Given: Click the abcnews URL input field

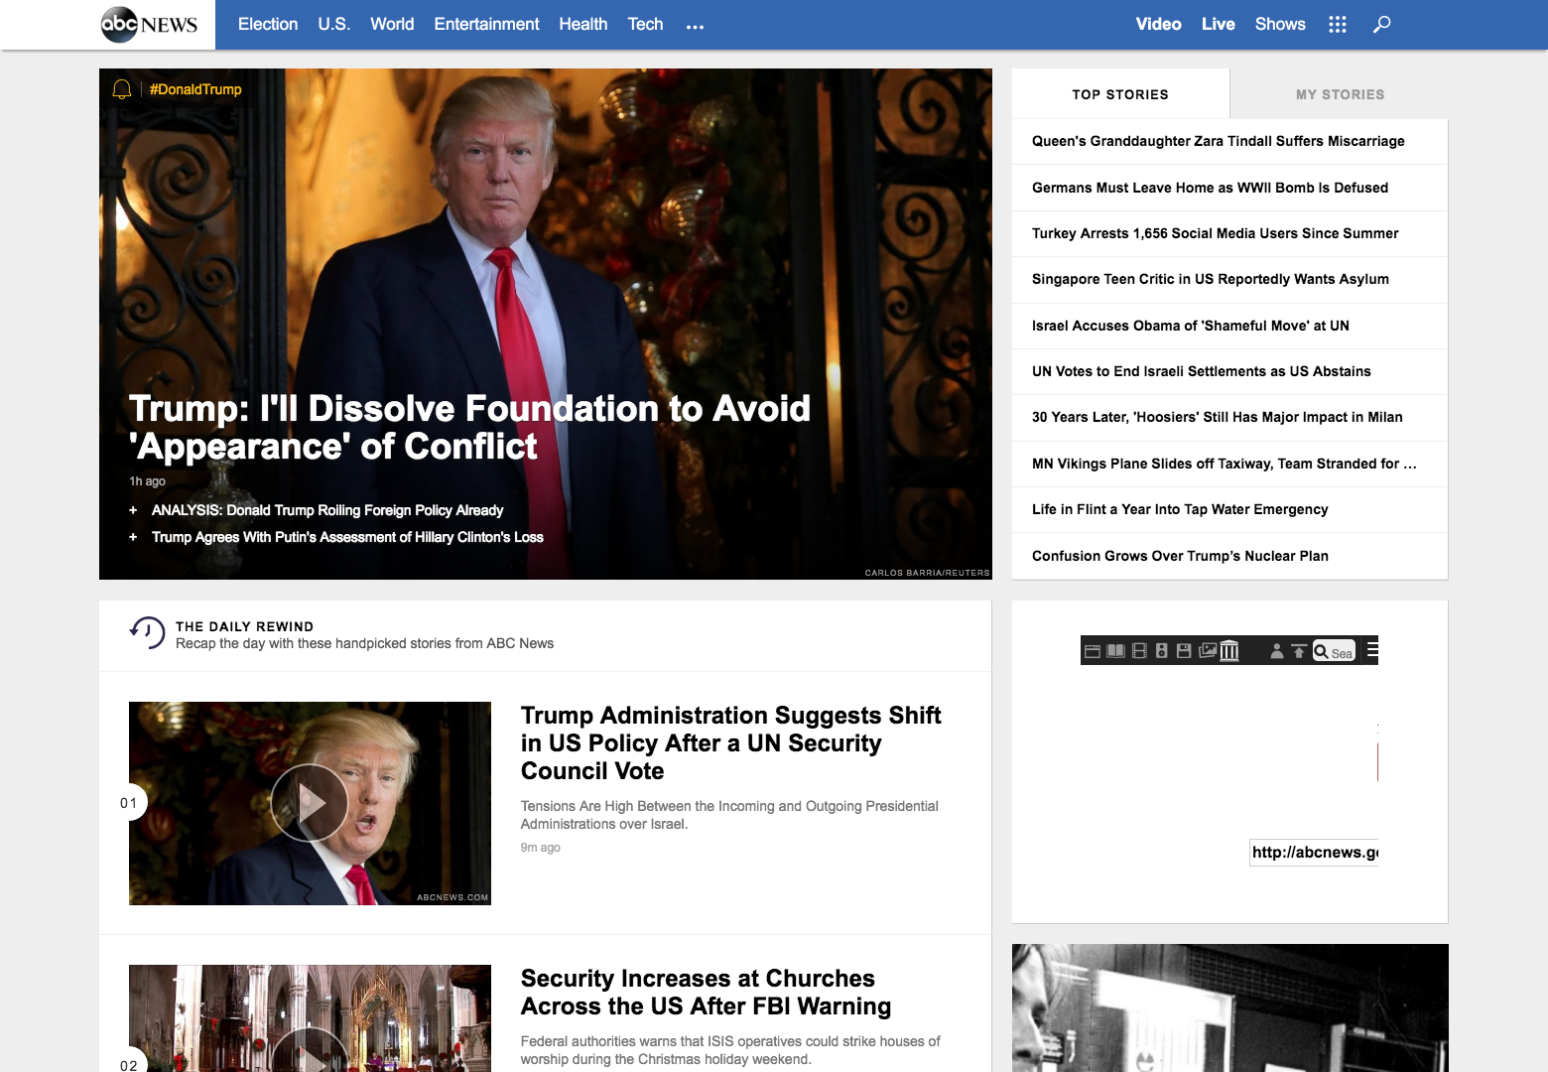Looking at the screenshot, I should [1314, 852].
